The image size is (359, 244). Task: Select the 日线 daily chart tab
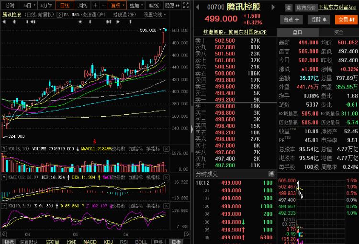pos(65,5)
